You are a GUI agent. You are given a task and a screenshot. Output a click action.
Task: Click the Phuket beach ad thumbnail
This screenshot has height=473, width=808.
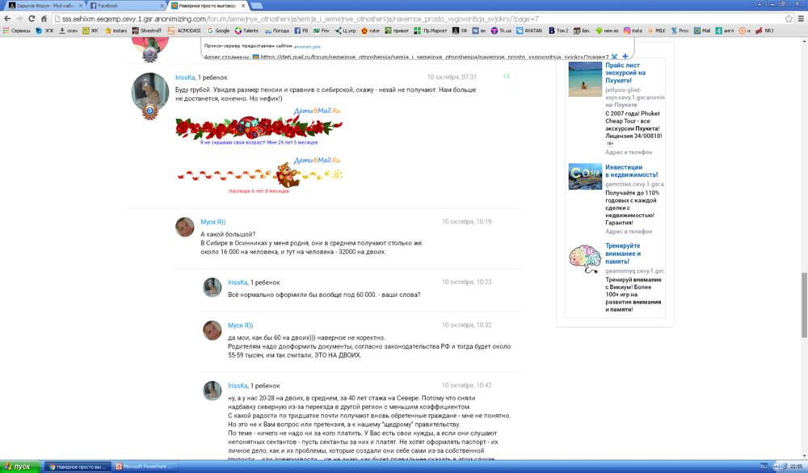click(585, 79)
